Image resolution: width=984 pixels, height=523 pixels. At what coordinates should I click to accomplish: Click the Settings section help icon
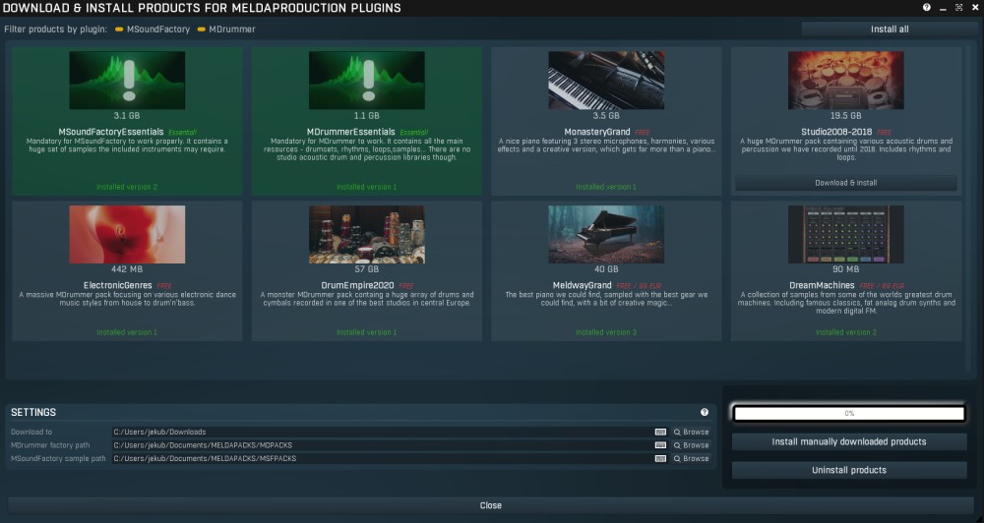(705, 413)
